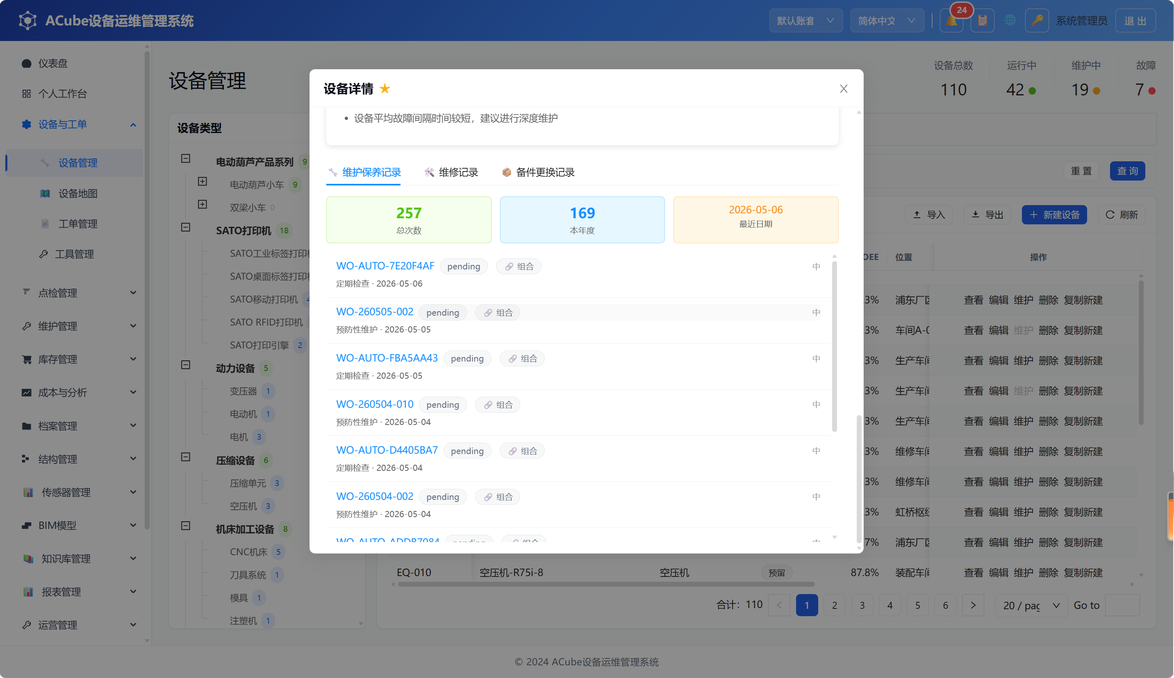Open 工具管理 in the sidebar
Viewport: 1174px width, 678px height.
coord(75,254)
